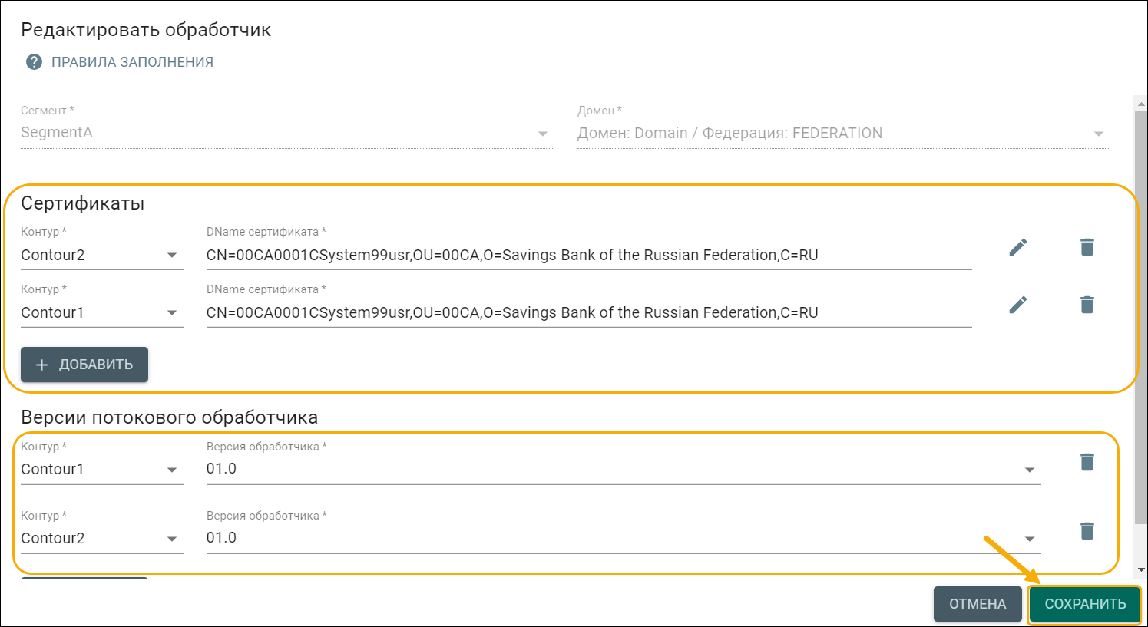Viewport: 1148px width, 627px height.
Task: Open Версия обработчика dropdown for Contour2
Action: pos(1029,539)
